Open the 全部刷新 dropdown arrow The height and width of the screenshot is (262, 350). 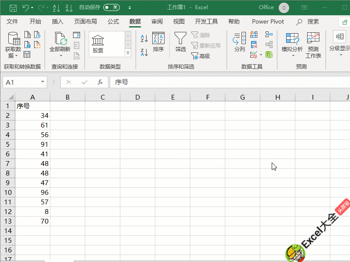click(61, 56)
